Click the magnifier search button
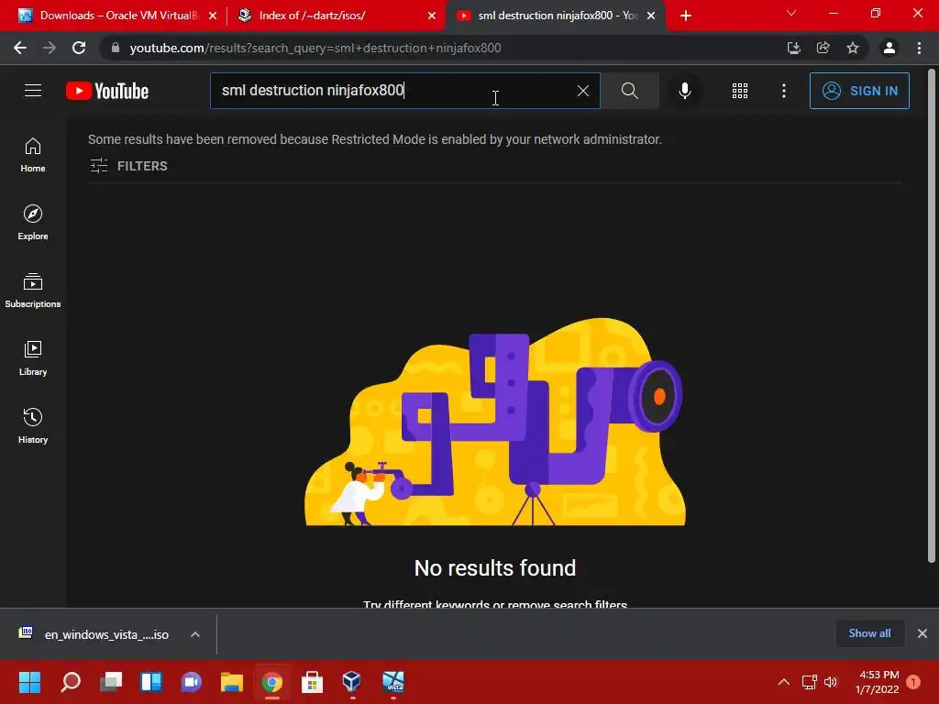939x704 pixels. pyautogui.click(x=629, y=91)
